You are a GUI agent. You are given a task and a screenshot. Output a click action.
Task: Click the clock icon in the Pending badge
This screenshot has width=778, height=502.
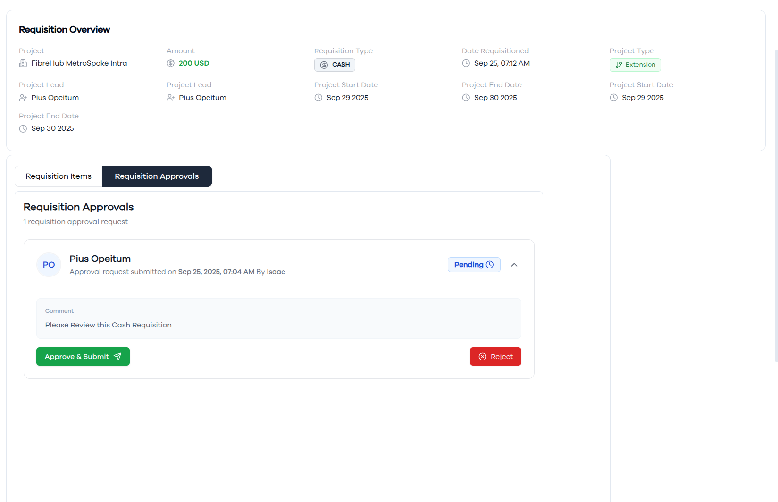[x=490, y=265]
